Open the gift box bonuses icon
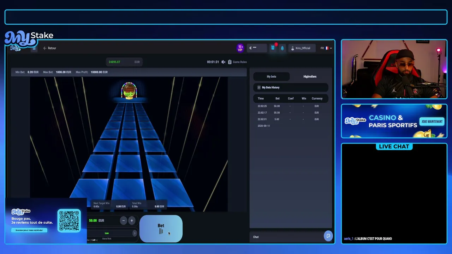The image size is (452, 254). tap(273, 48)
